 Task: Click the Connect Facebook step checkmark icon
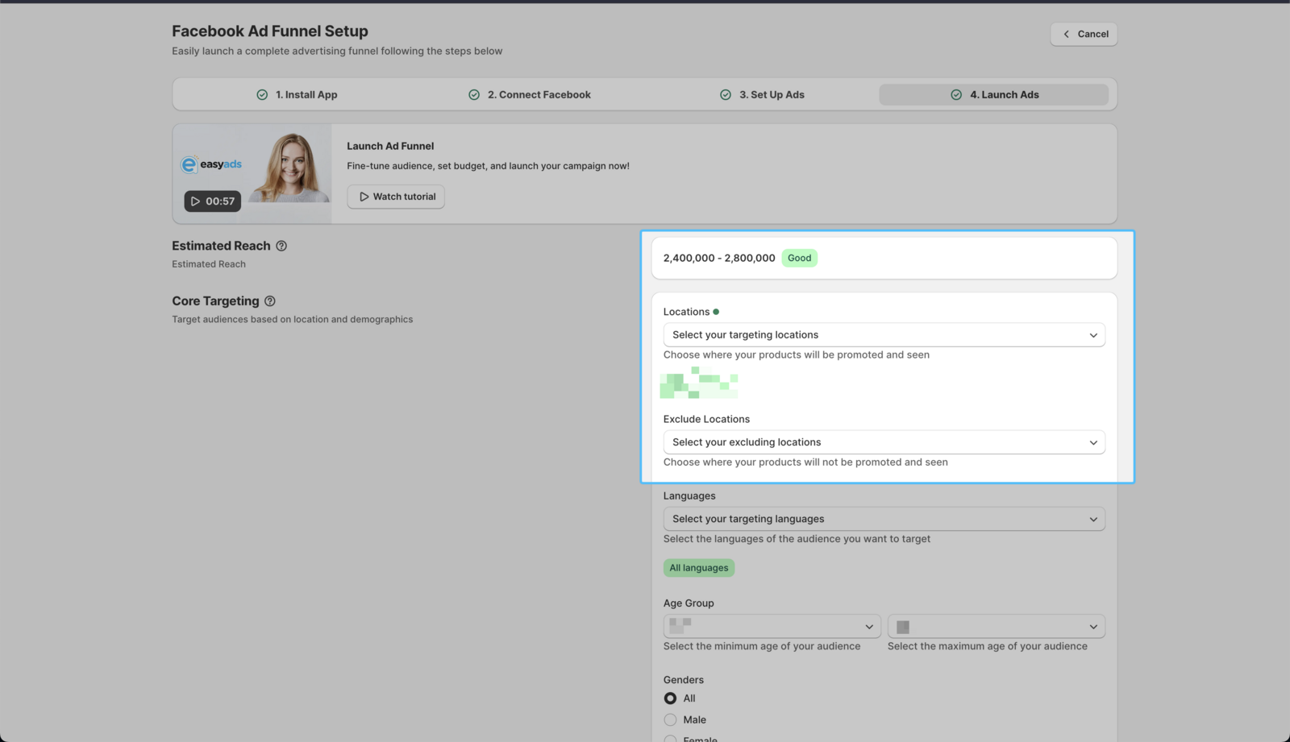474,95
